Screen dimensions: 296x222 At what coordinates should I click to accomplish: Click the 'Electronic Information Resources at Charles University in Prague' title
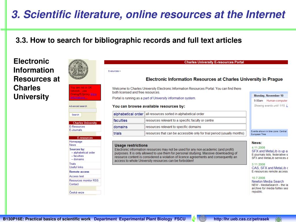pyautogui.click(x=214, y=79)
